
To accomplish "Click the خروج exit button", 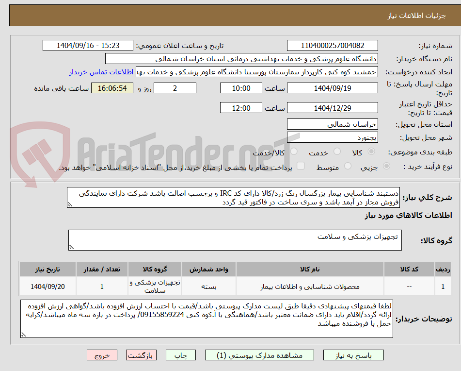I will pos(101,355).
